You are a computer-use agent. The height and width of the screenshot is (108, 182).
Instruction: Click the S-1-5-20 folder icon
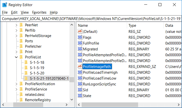click(26, 73)
